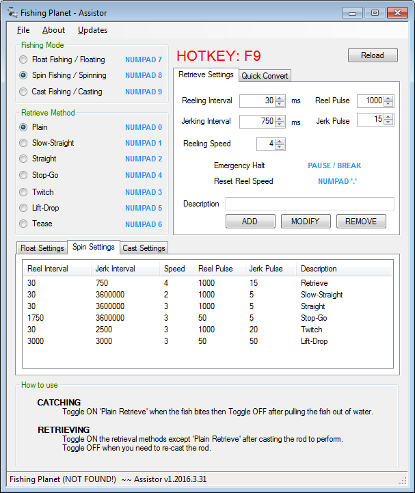Decrease Reeling Interval with down arrow

point(280,104)
